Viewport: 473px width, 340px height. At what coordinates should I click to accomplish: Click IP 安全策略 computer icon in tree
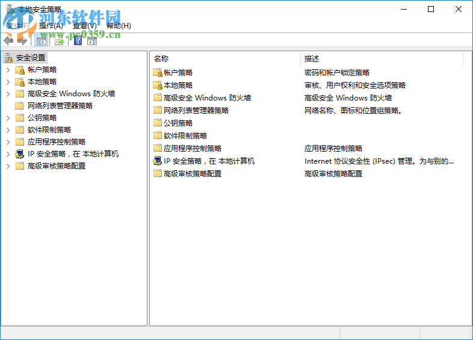point(20,154)
